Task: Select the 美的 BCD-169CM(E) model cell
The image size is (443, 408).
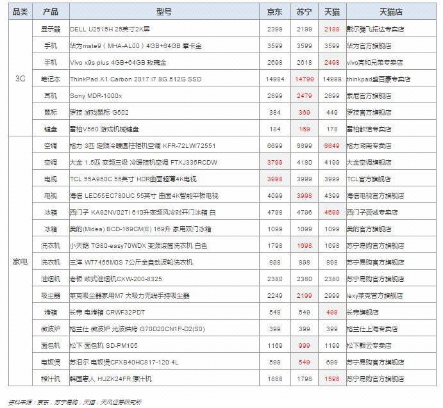Action: point(164,229)
